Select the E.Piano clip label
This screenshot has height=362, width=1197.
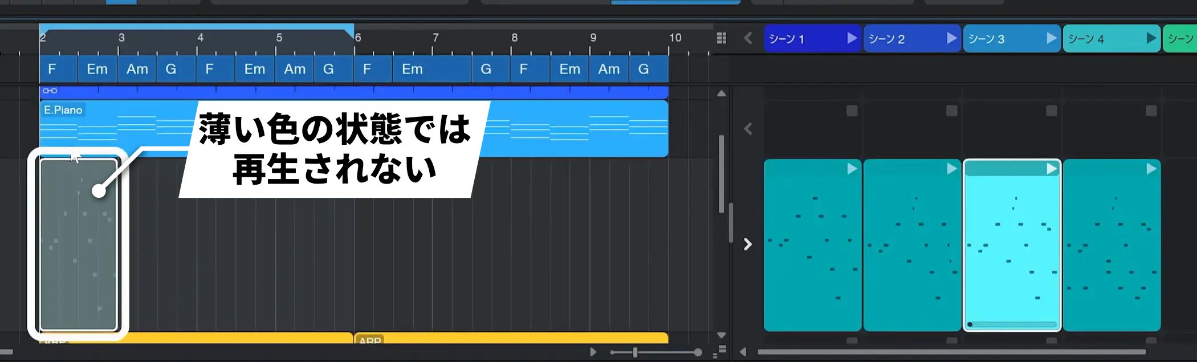(63, 110)
